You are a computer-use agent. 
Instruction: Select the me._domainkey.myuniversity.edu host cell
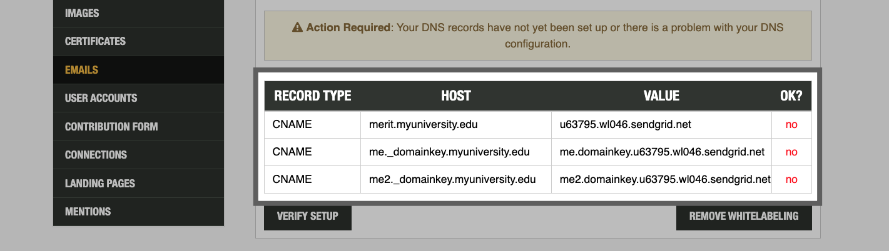pos(449,152)
